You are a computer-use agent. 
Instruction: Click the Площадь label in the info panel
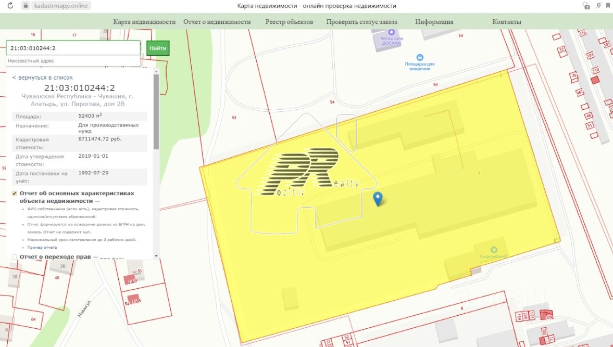click(29, 117)
